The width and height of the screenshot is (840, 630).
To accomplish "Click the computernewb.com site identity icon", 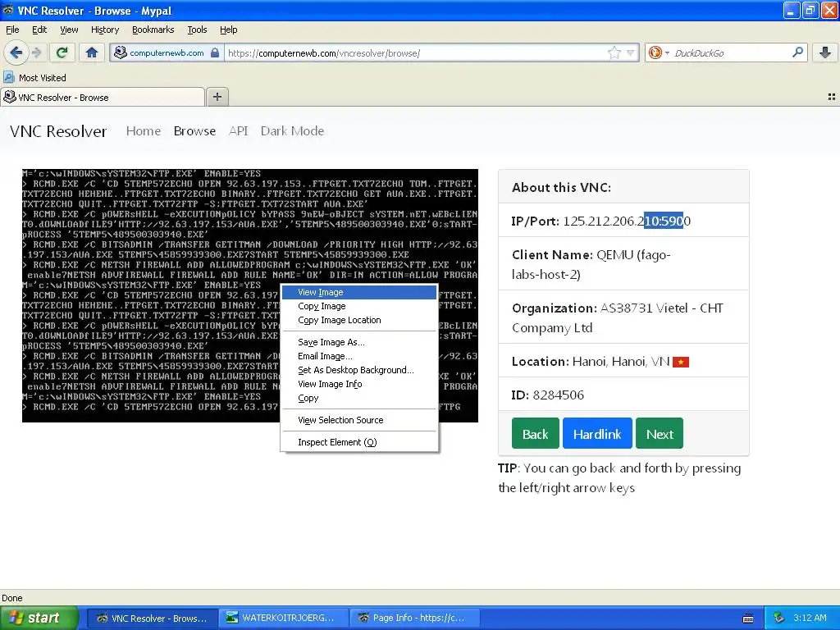I will (x=121, y=52).
